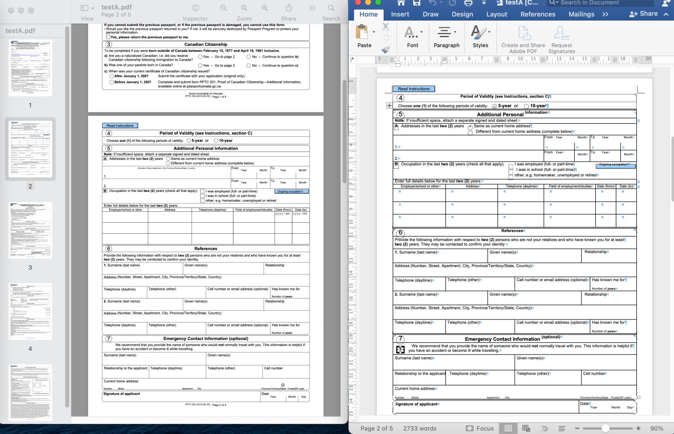Image resolution: width=674 pixels, height=434 pixels.
Task: Adjust the zoom slider in Word status bar
Action: pyautogui.click(x=605, y=428)
